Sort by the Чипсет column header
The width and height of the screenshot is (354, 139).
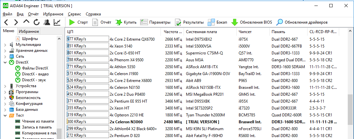[253, 32]
